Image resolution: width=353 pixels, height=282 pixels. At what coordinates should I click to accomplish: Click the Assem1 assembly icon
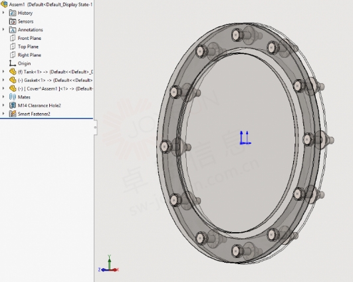[4, 4]
